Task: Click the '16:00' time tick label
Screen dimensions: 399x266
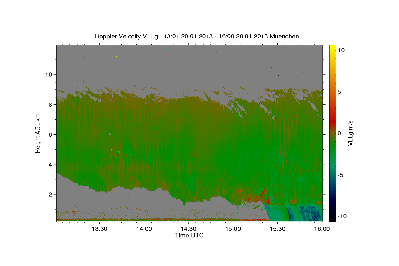Action: 322,229
